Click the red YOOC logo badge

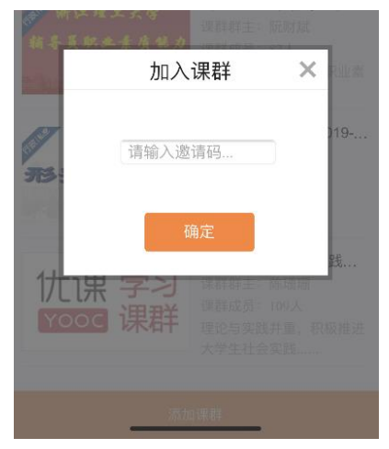coord(73,320)
